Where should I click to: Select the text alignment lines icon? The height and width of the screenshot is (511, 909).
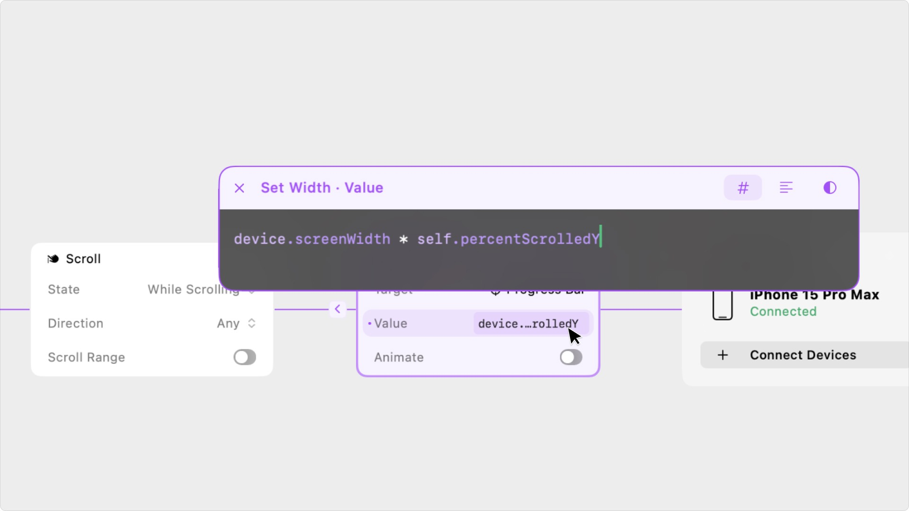(786, 188)
